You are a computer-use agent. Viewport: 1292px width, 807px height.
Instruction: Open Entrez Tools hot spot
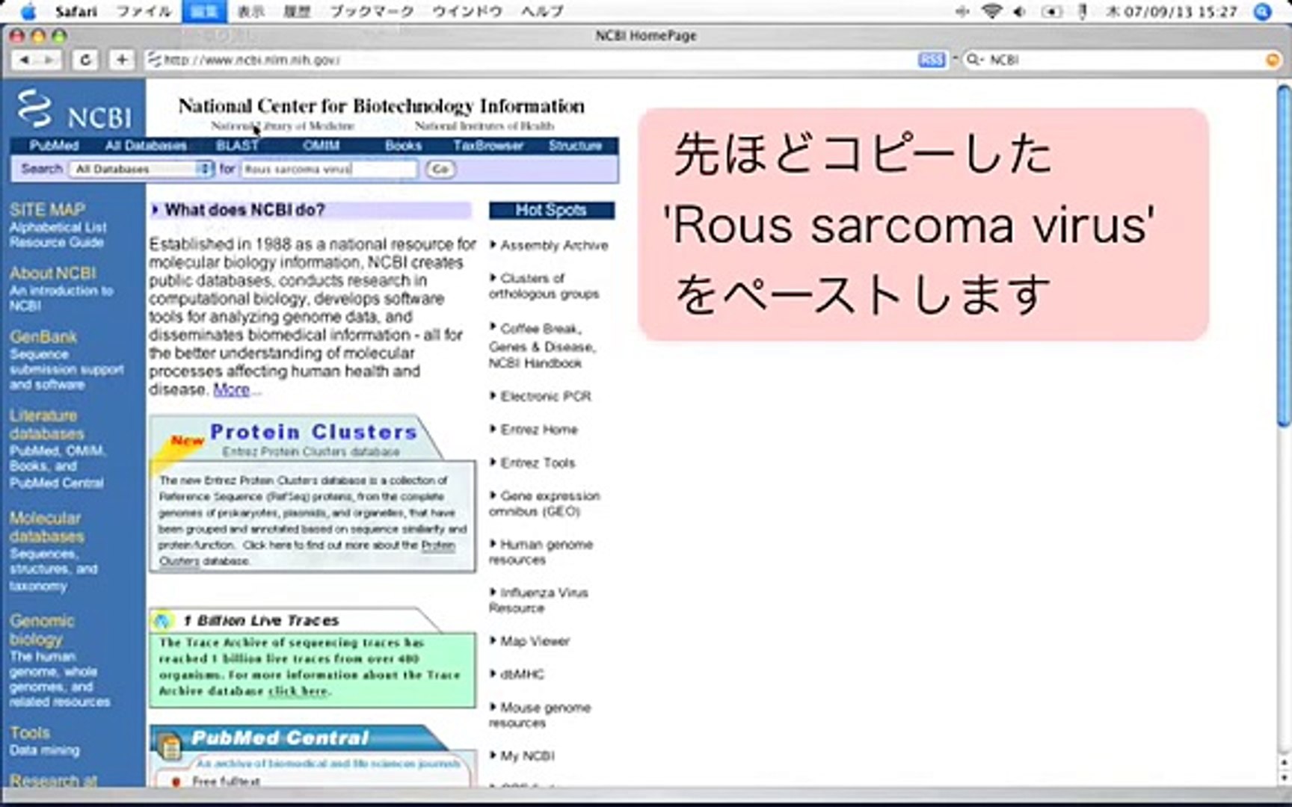click(x=538, y=463)
